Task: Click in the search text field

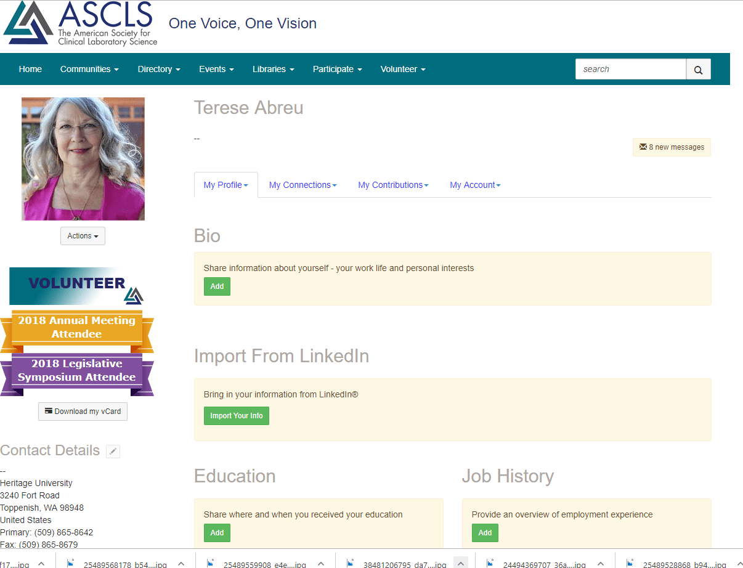Action: click(x=630, y=69)
